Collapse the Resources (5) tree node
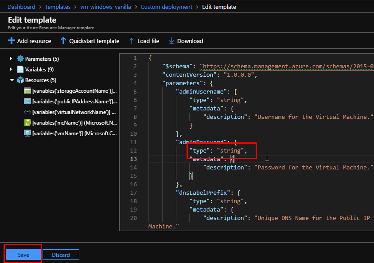 click(12, 80)
